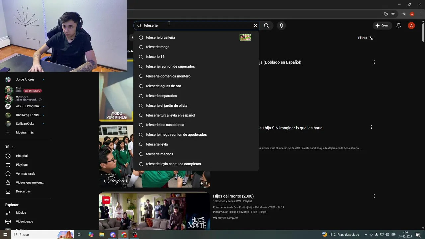Click Ver playlist completa
Image resolution: width=425 pixels, height=239 pixels.
(226, 218)
